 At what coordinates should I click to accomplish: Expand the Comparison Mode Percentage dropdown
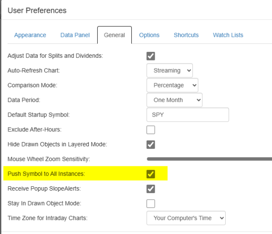click(x=173, y=85)
